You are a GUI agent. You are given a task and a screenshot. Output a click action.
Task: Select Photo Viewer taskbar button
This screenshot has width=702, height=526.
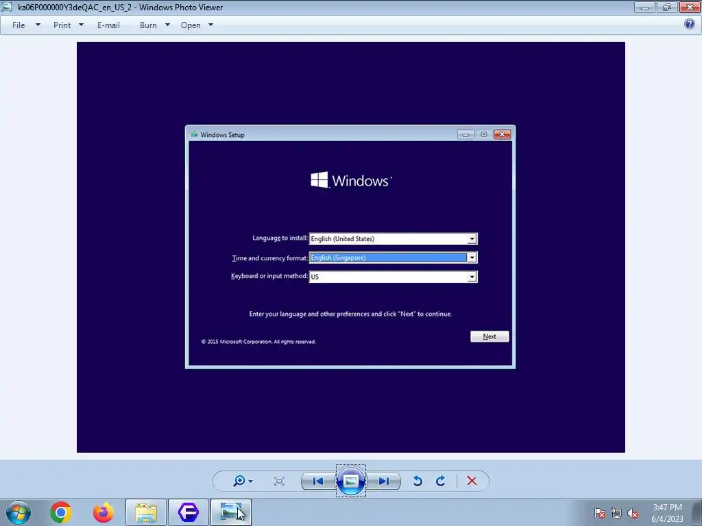pos(231,512)
